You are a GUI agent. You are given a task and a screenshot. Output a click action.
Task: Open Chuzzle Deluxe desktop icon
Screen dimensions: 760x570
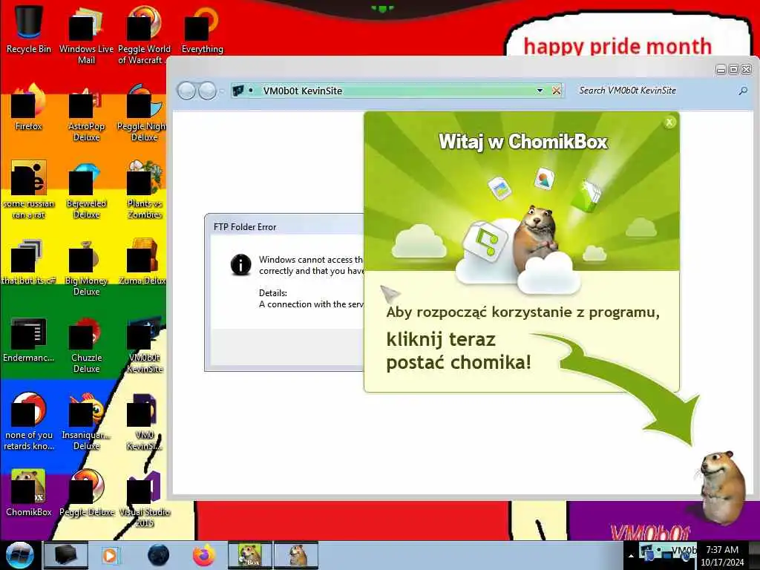[x=86, y=344]
